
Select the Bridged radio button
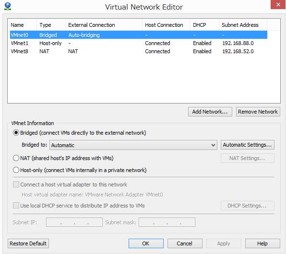16,133
